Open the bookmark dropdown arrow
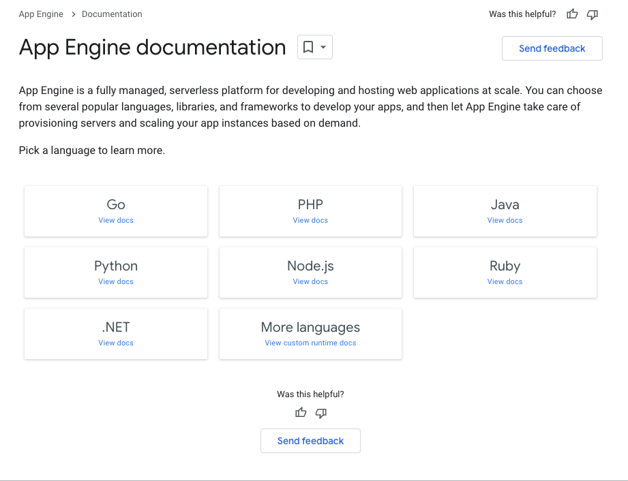 (x=323, y=47)
